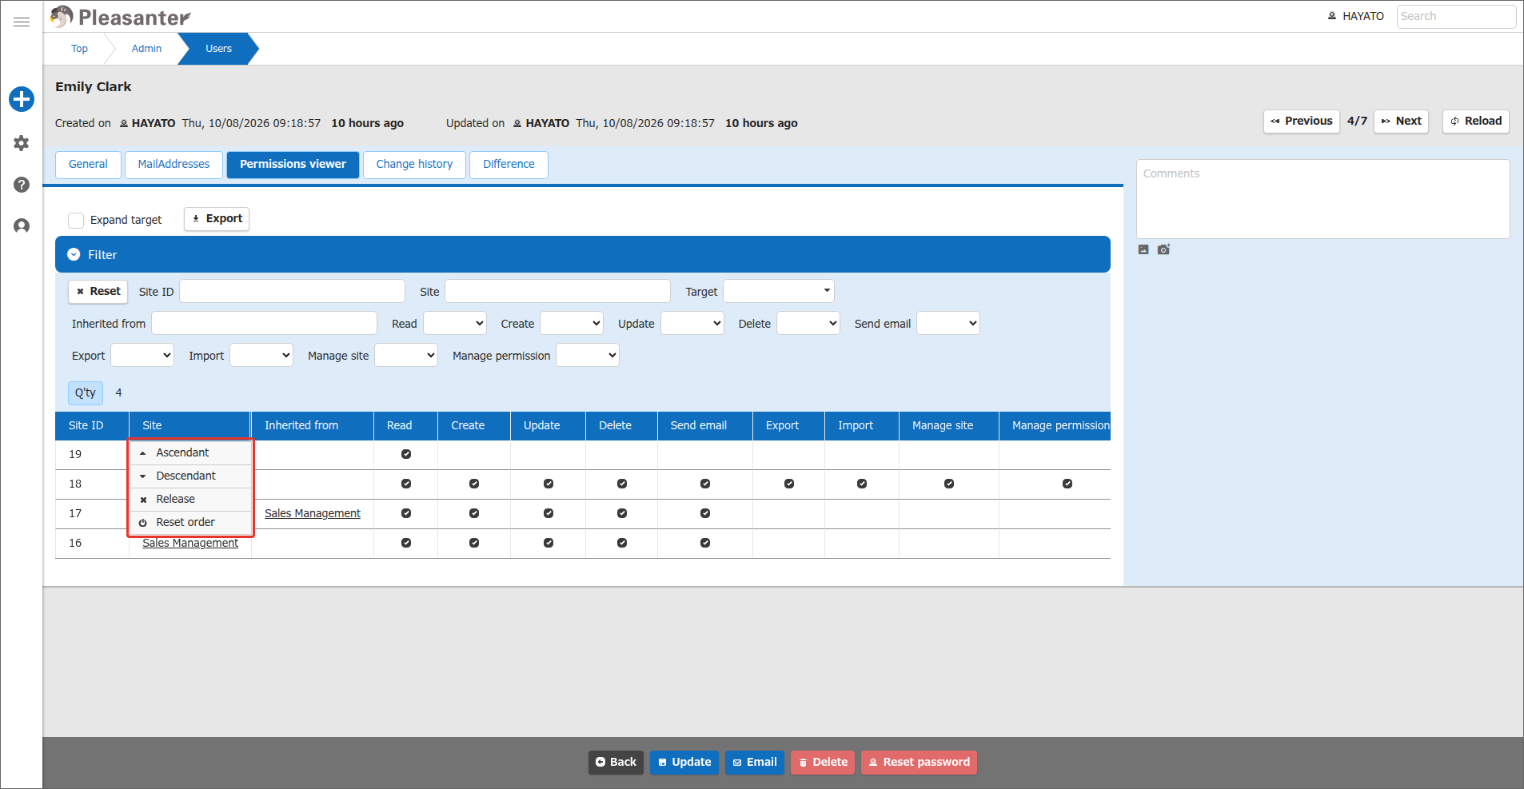Open the Sales Management link in row 17
The width and height of the screenshot is (1524, 789).
coord(313,513)
